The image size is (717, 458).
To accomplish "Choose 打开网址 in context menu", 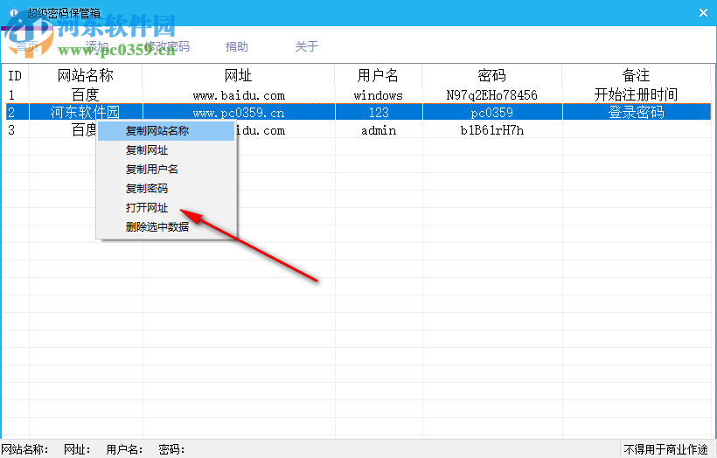I will [166, 207].
